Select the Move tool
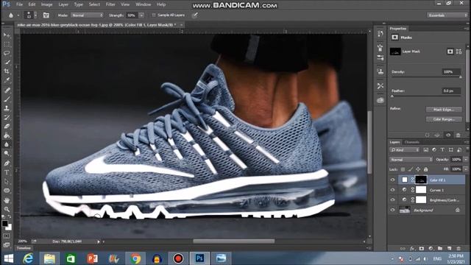 pyautogui.click(x=7, y=35)
